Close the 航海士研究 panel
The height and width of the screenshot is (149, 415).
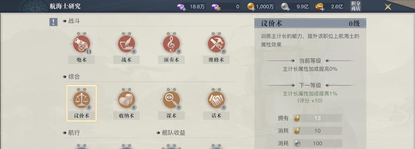tap(388, 7)
